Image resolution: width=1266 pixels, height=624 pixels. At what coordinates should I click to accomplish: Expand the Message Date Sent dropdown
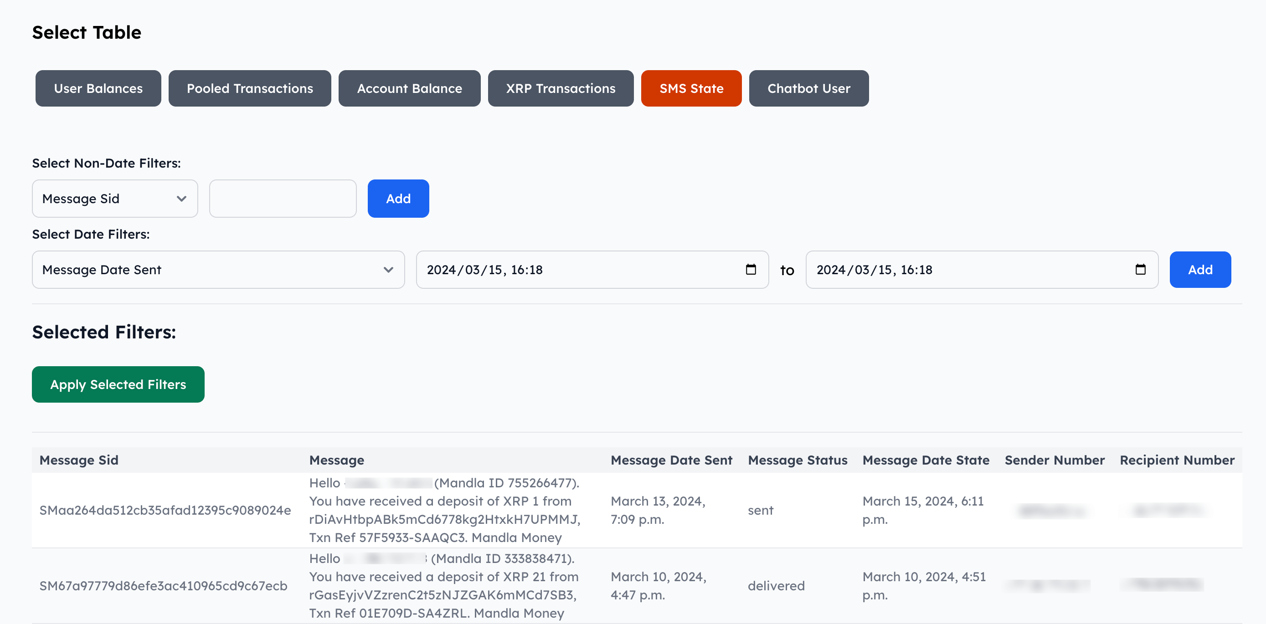(218, 269)
